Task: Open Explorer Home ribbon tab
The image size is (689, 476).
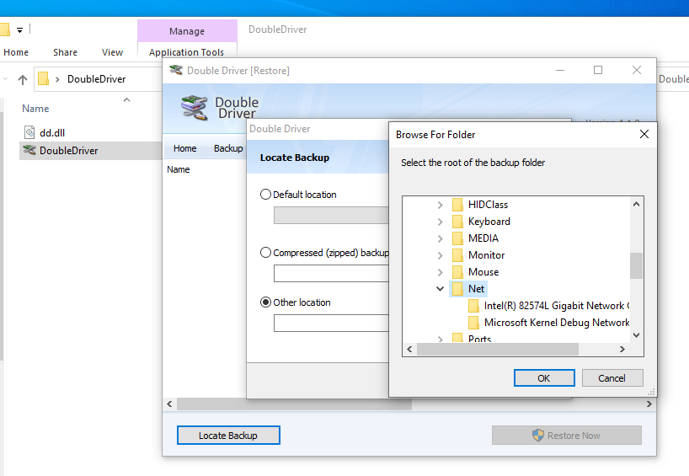Action: [x=16, y=52]
